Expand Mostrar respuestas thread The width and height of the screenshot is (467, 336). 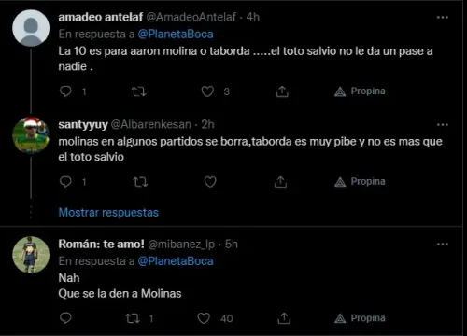[108, 212]
